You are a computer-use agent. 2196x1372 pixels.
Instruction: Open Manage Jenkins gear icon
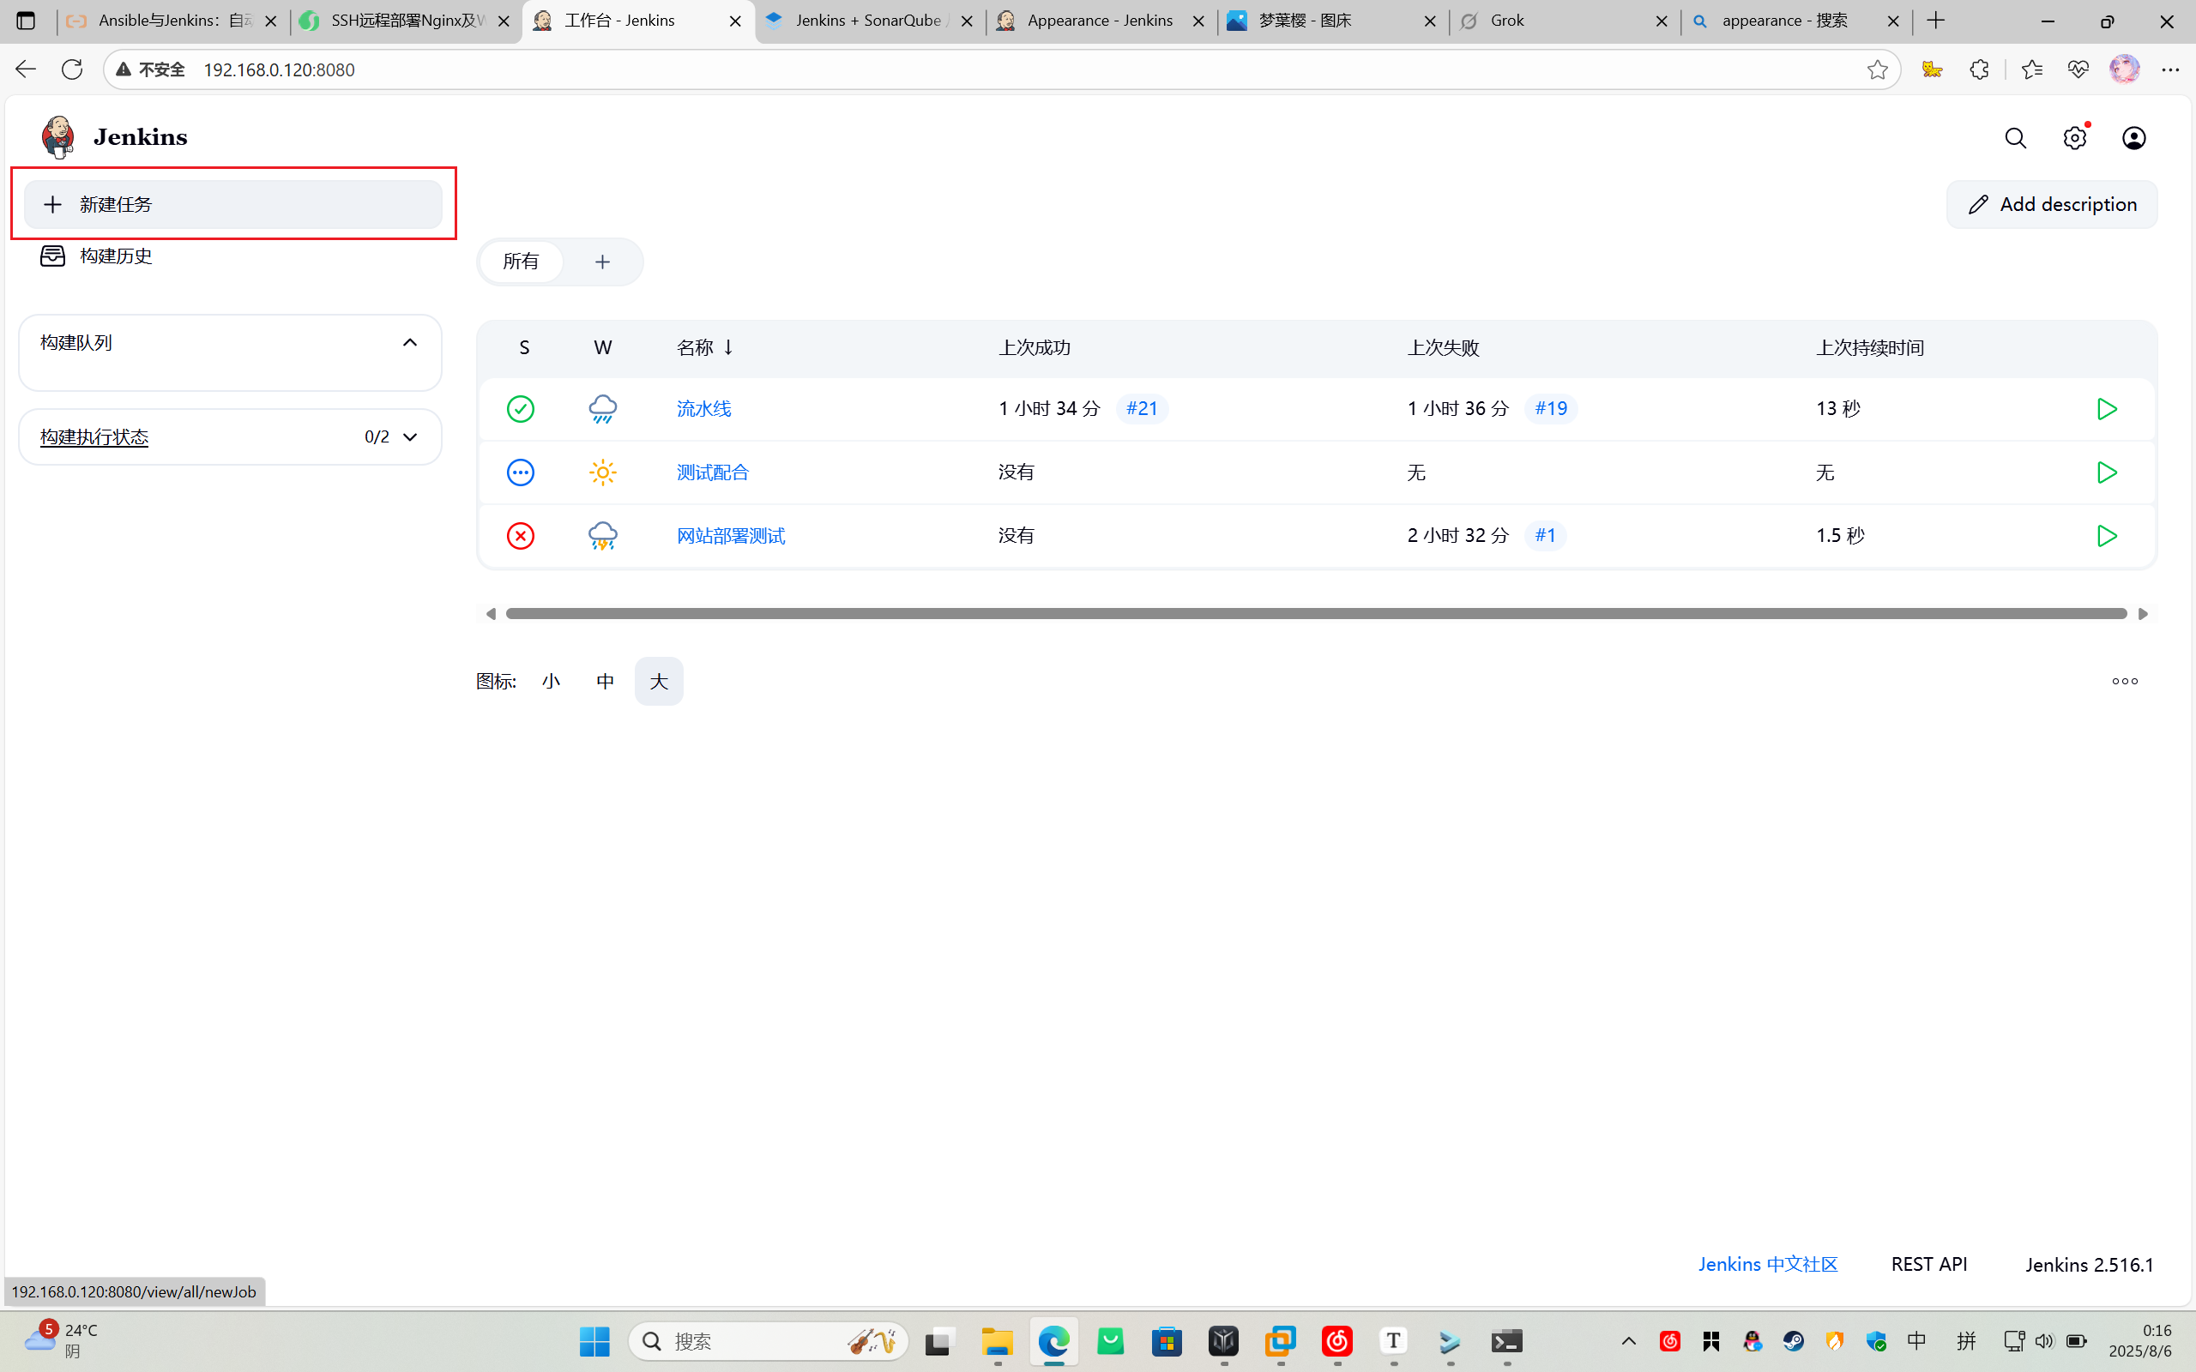[2075, 138]
